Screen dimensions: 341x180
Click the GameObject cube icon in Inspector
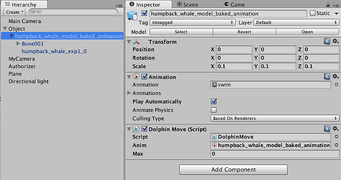pos(132,16)
